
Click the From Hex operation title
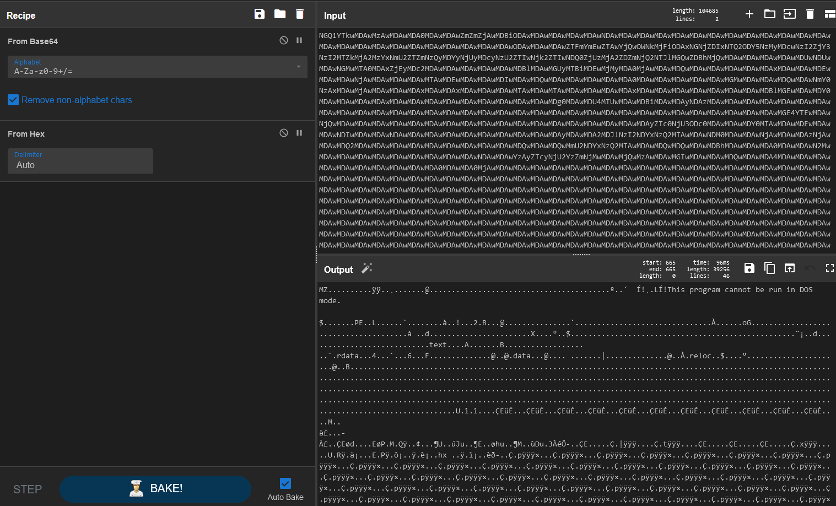26,134
